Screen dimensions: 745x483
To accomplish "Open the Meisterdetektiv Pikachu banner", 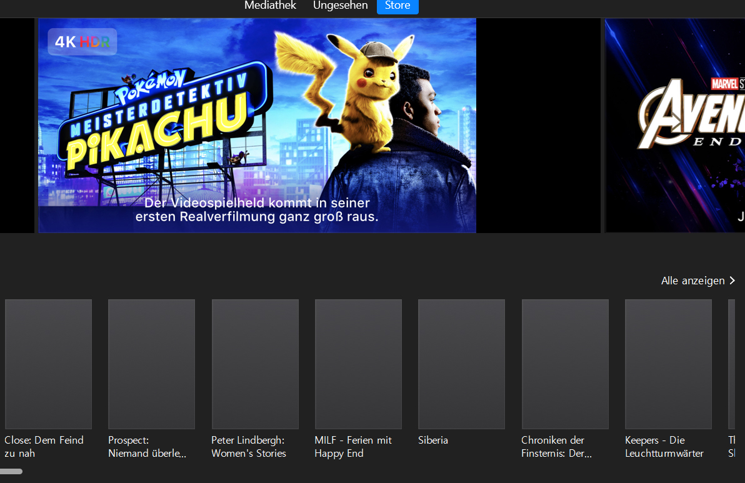I will pyautogui.click(x=257, y=126).
